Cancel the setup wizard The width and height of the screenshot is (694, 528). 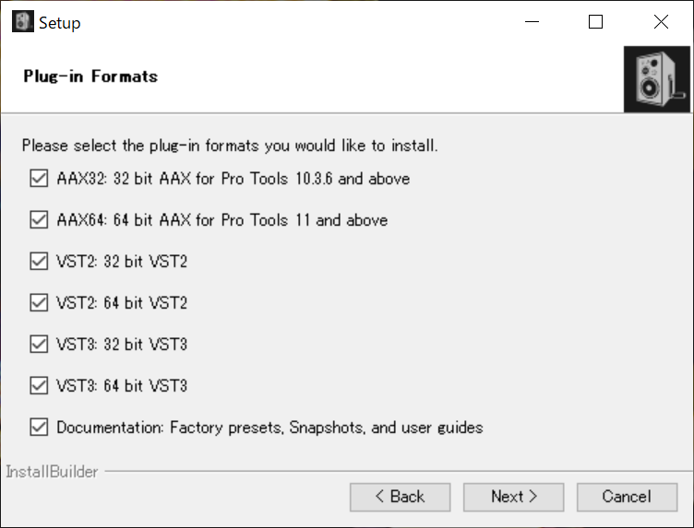click(626, 497)
